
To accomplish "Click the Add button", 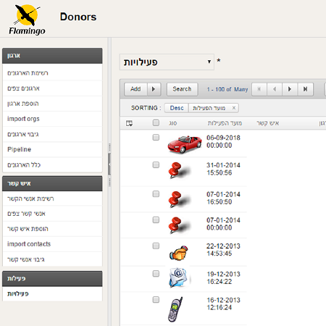I will pos(135,89).
